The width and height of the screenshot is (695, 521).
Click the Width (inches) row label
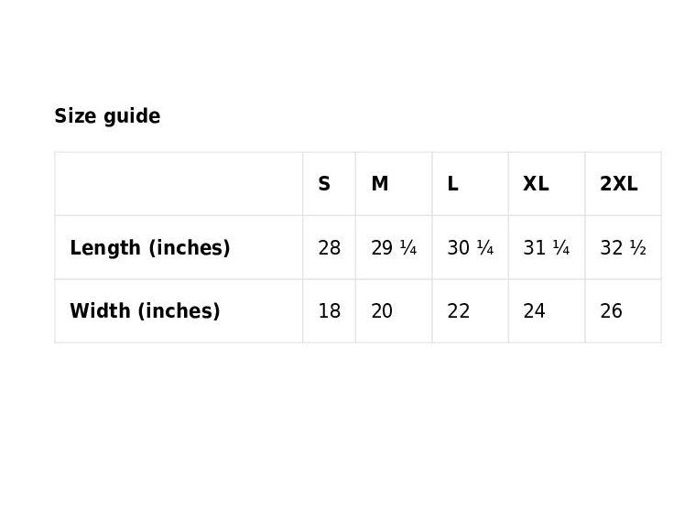(145, 310)
